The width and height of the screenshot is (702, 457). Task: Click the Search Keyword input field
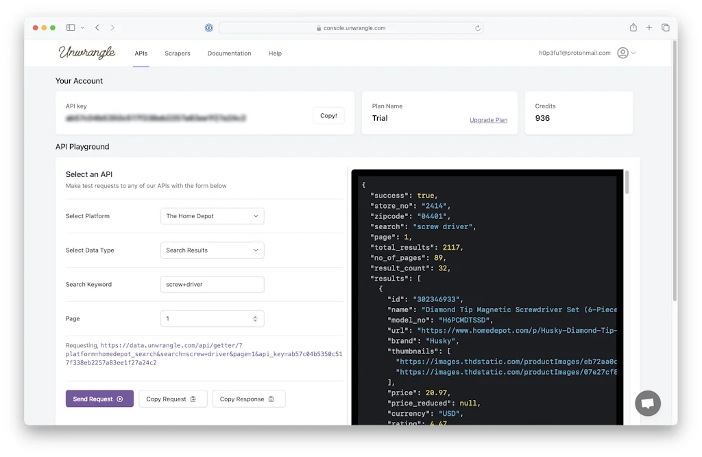212,284
